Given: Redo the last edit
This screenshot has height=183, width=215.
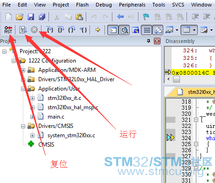Looking at the screenshot, I should click(105, 16).
